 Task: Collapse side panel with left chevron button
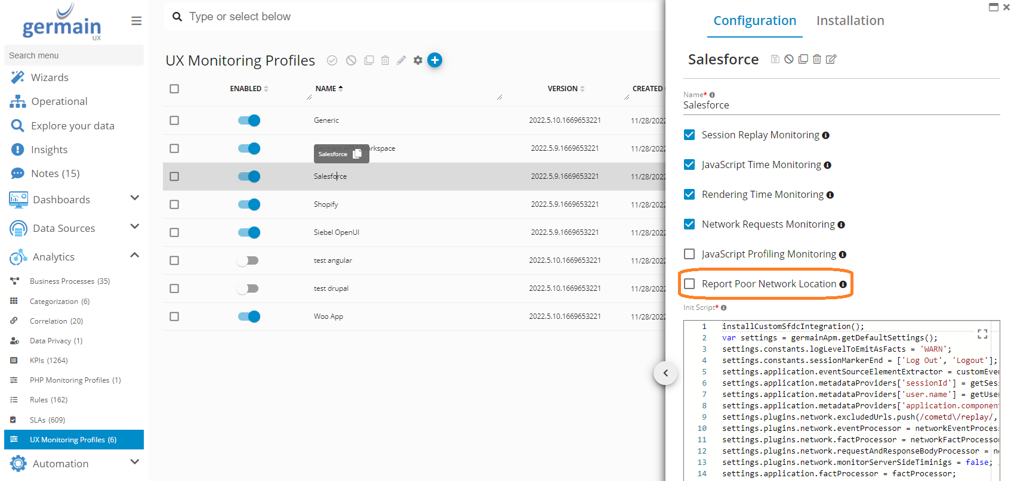pyautogui.click(x=665, y=373)
